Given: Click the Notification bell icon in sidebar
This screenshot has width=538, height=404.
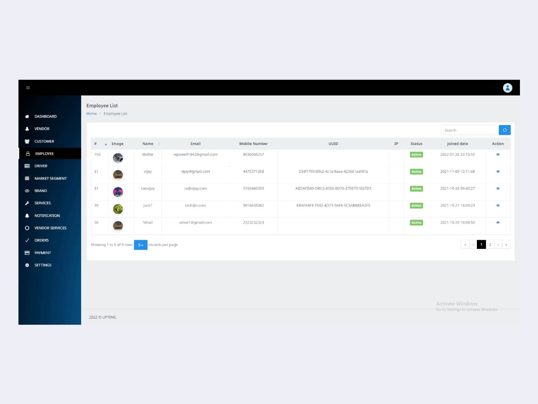Looking at the screenshot, I should click(x=27, y=216).
